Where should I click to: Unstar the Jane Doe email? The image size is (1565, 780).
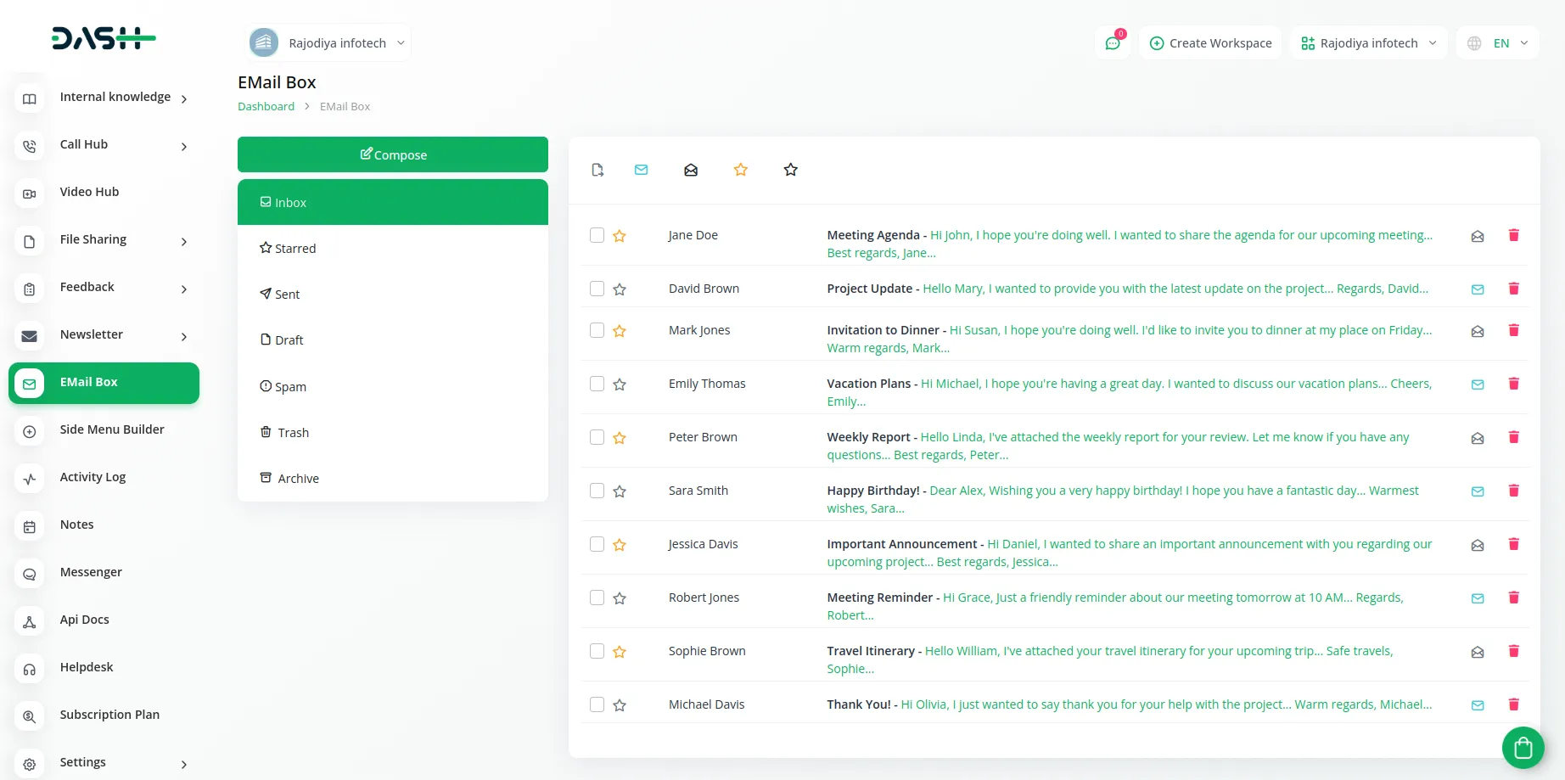click(x=620, y=236)
